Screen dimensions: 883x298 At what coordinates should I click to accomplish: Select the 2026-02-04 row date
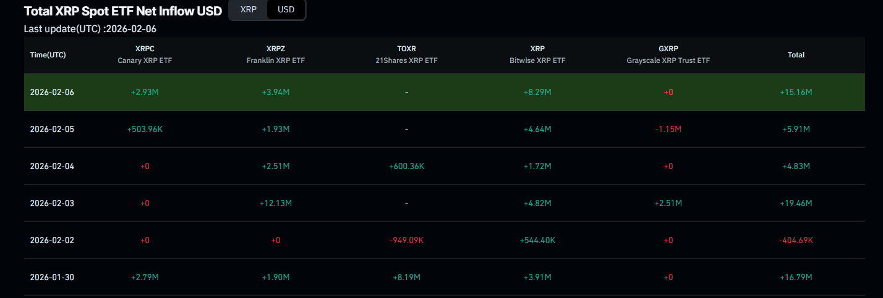[x=52, y=166]
